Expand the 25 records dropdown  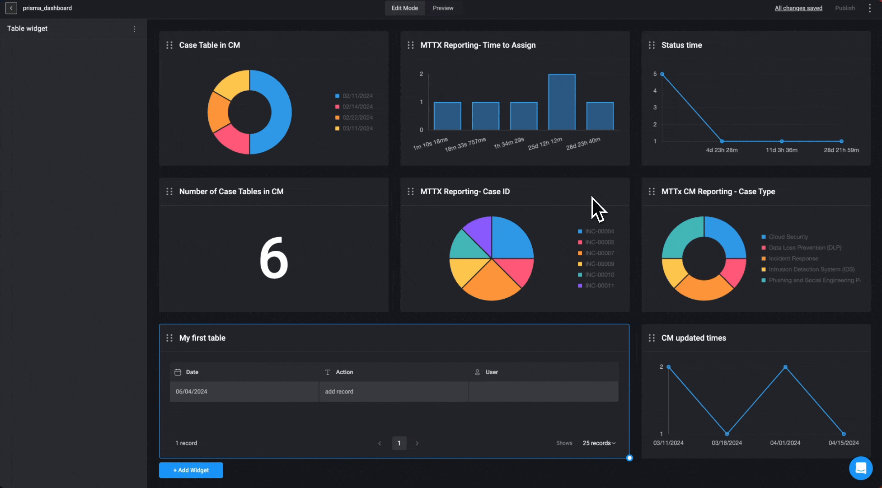599,443
